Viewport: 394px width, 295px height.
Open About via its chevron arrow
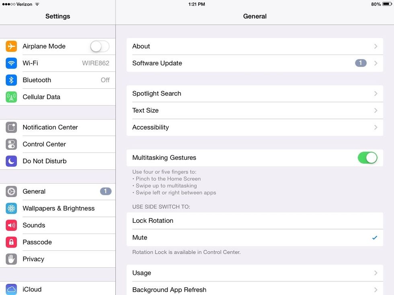click(376, 47)
